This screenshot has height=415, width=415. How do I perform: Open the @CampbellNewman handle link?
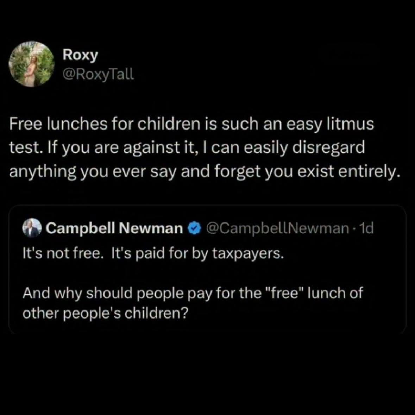tap(277, 228)
